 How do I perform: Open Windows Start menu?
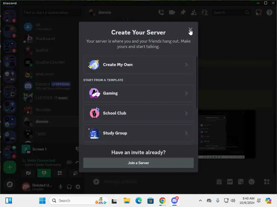pyautogui.click(x=42, y=201)
